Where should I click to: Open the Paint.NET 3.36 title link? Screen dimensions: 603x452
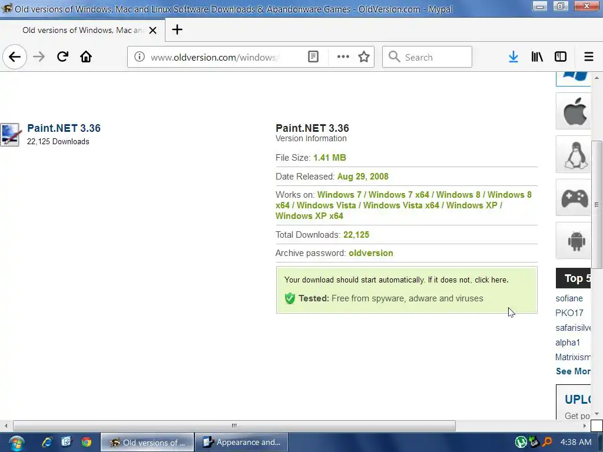pos(64,128)
